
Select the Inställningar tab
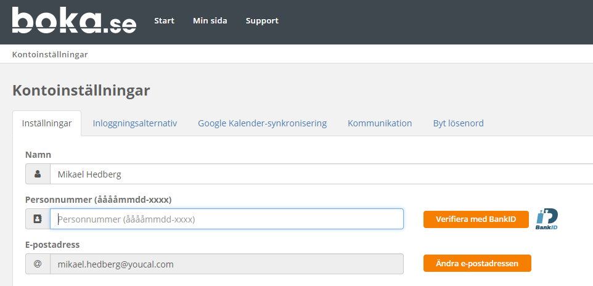tap(47, 123)
